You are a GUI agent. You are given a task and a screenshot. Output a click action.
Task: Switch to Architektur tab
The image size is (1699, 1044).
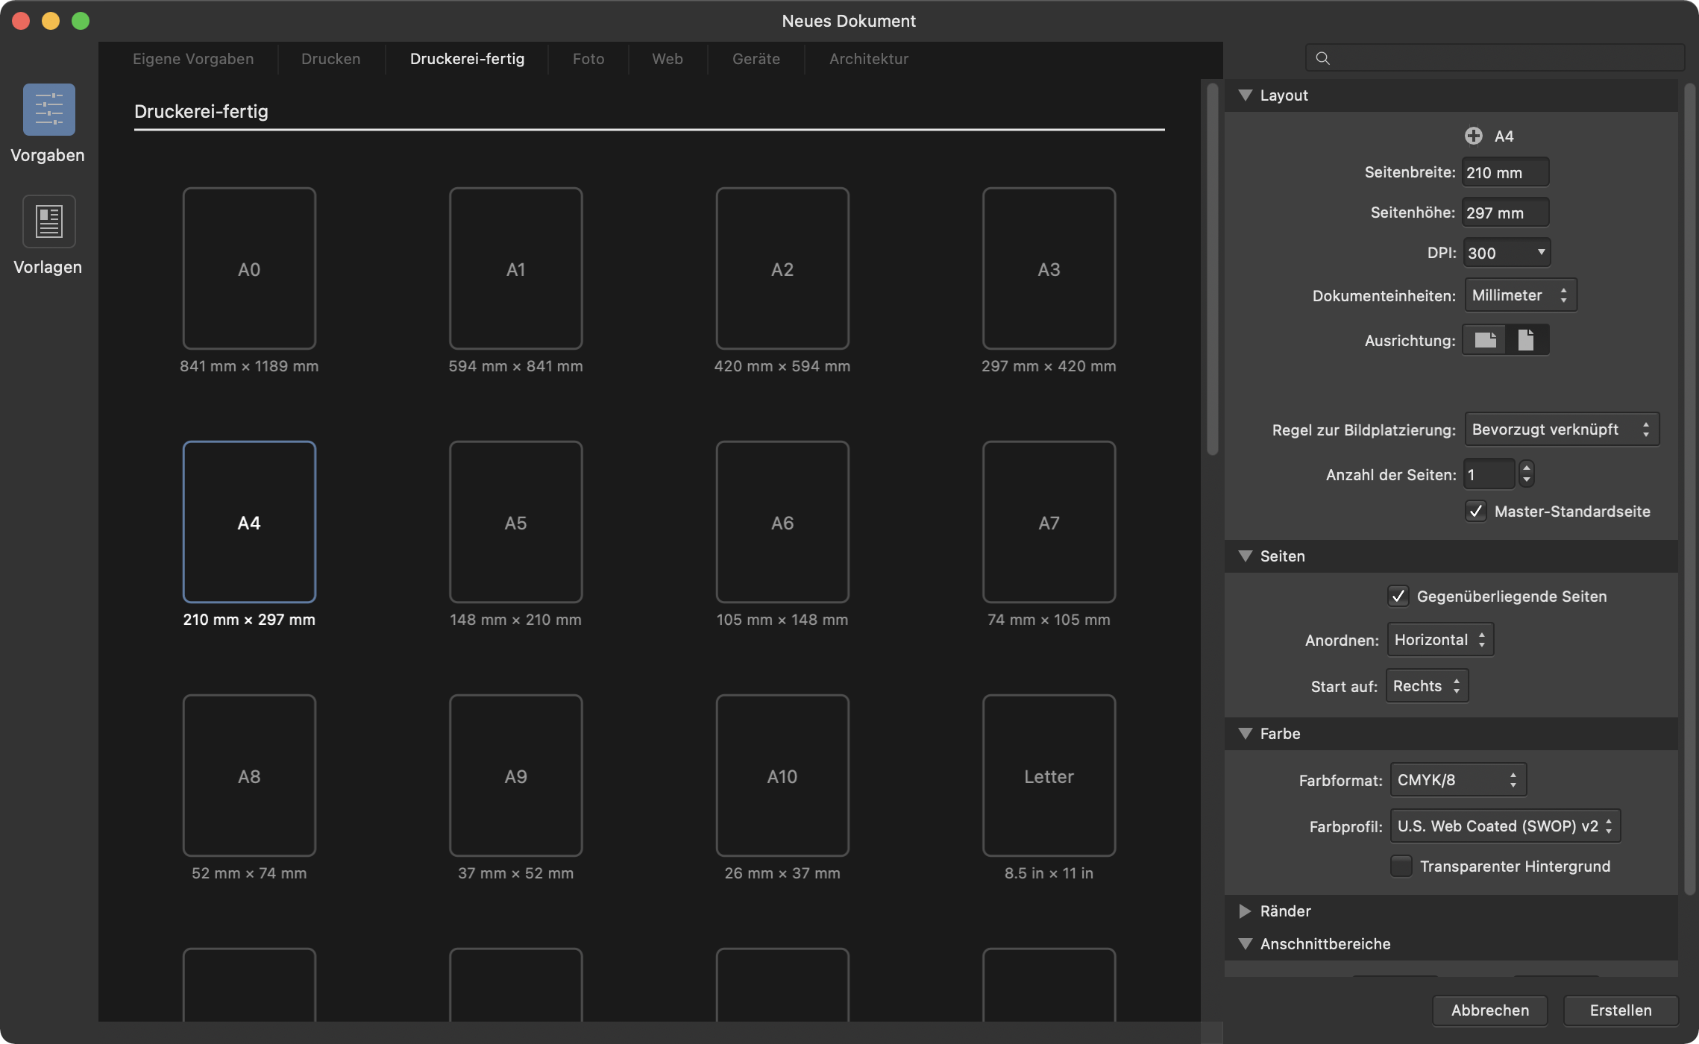tap(869, 59)
